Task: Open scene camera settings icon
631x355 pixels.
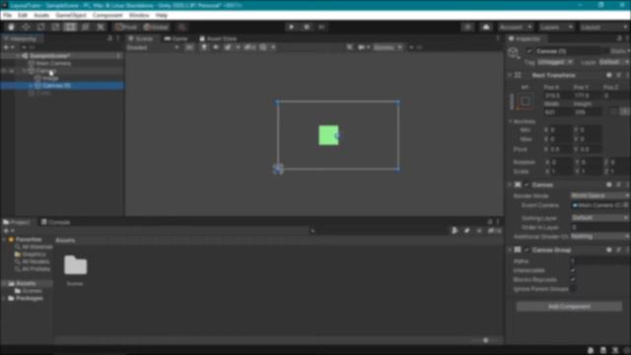Action: click(x=362, y=47)
